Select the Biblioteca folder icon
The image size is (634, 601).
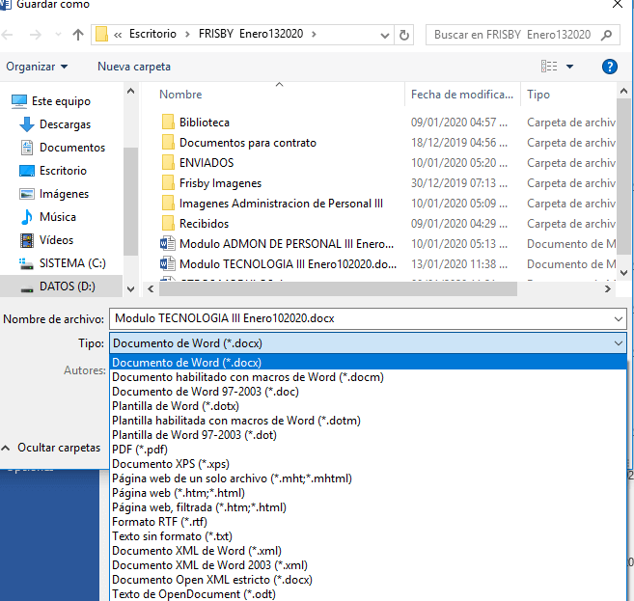168,123
